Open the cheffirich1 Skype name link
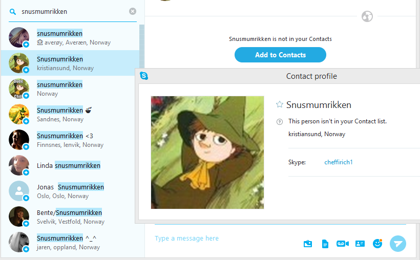The width and height of the screenshot is (420, 260). [x=338, y=162]
